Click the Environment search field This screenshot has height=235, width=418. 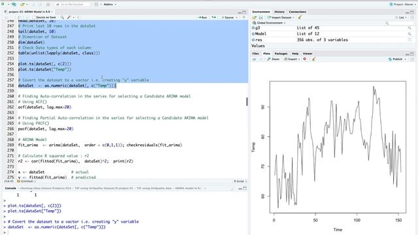click(400, 23)
